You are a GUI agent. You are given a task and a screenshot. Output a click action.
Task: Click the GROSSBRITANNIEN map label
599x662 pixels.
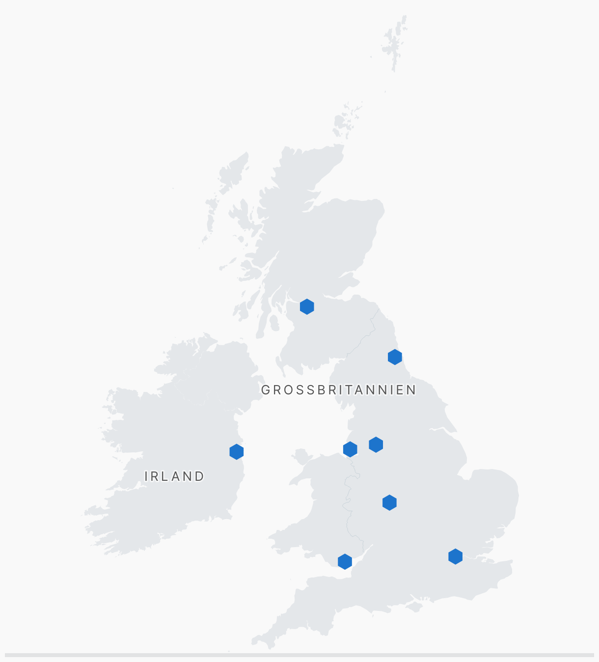[339, 390]
